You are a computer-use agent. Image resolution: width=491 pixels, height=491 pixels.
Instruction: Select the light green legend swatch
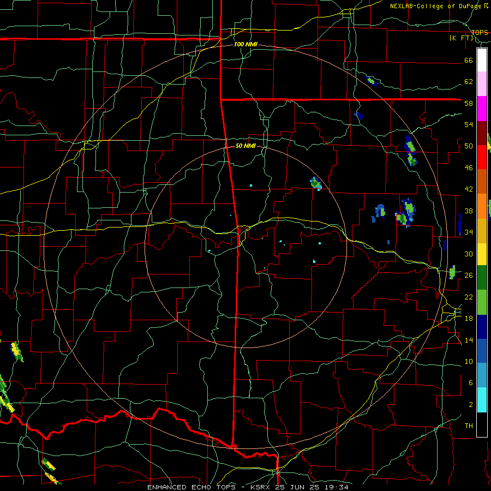(482, 302)
